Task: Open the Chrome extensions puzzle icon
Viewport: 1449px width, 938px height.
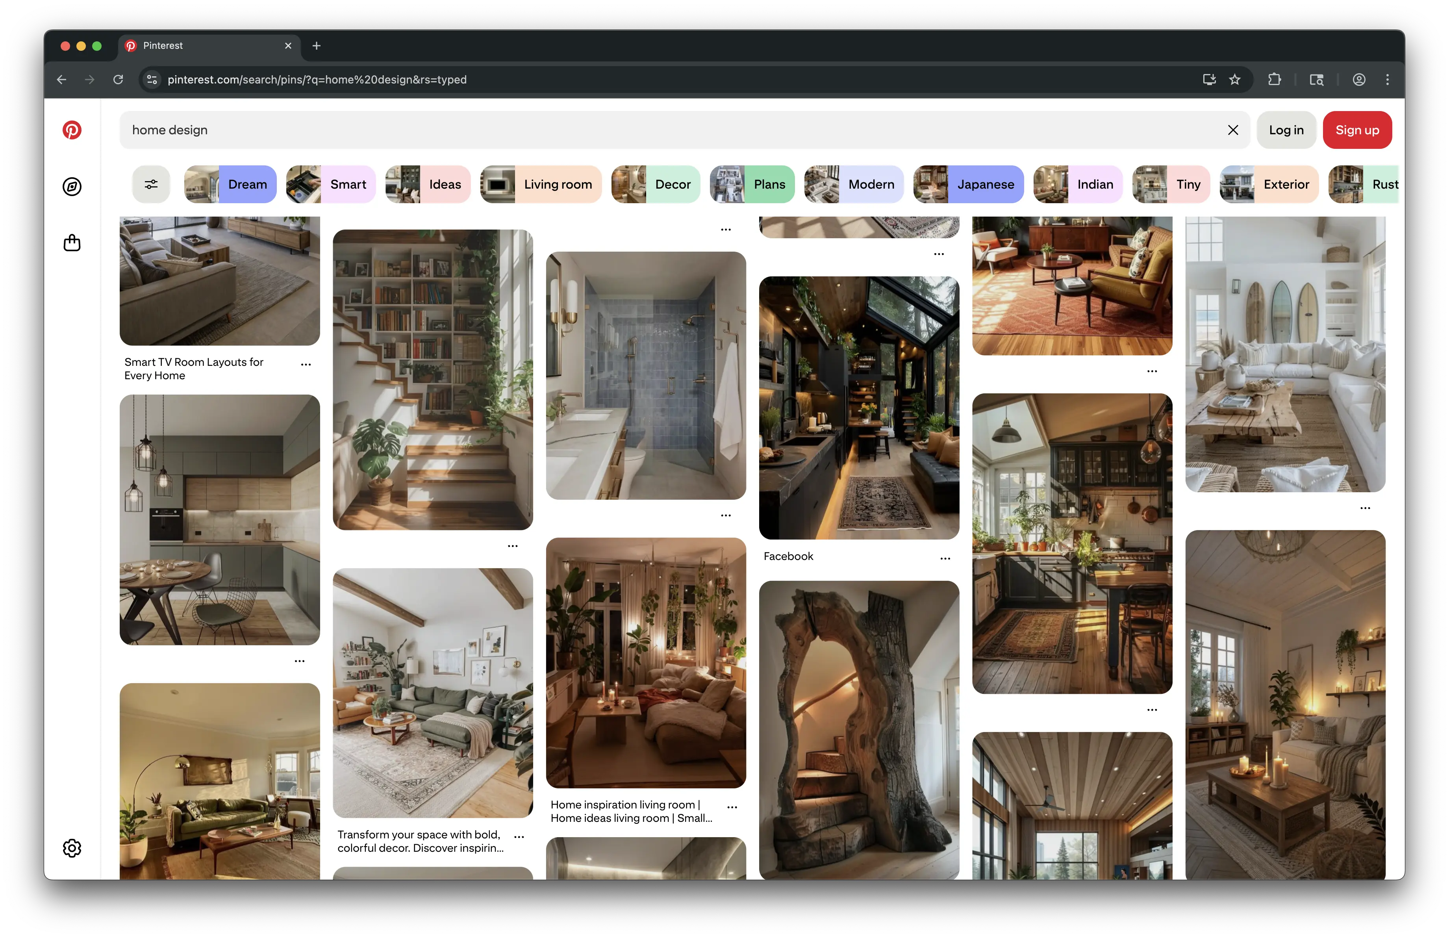Action: (x=1274, y=80)
